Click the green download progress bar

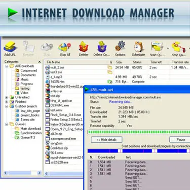pyautogui.click(x=139, y=132)
